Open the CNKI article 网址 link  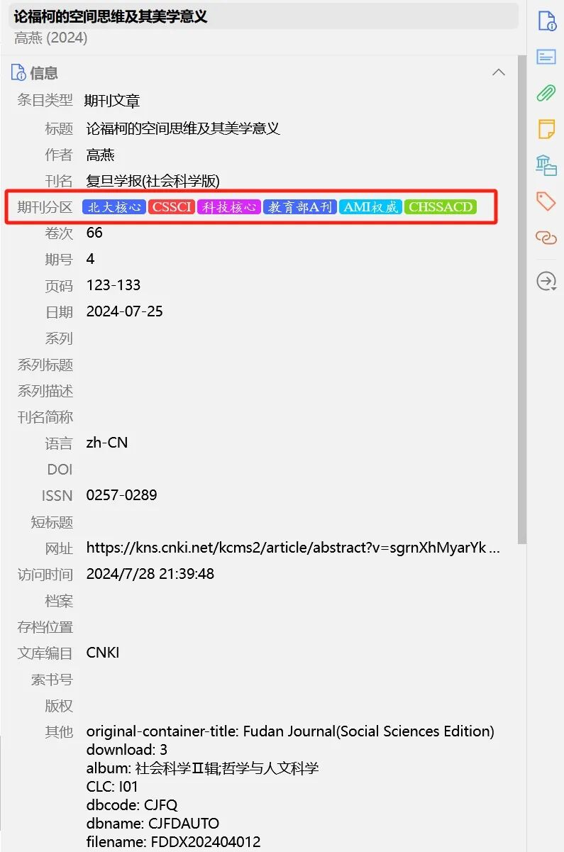293,548
